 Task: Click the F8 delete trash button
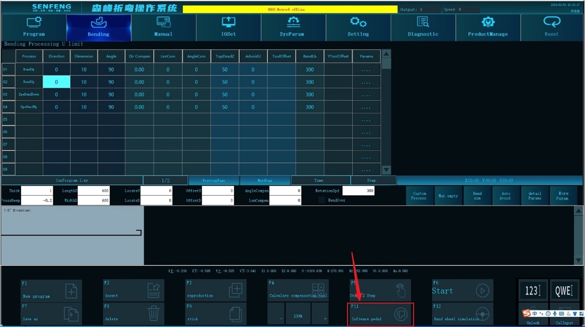point(133,314)
